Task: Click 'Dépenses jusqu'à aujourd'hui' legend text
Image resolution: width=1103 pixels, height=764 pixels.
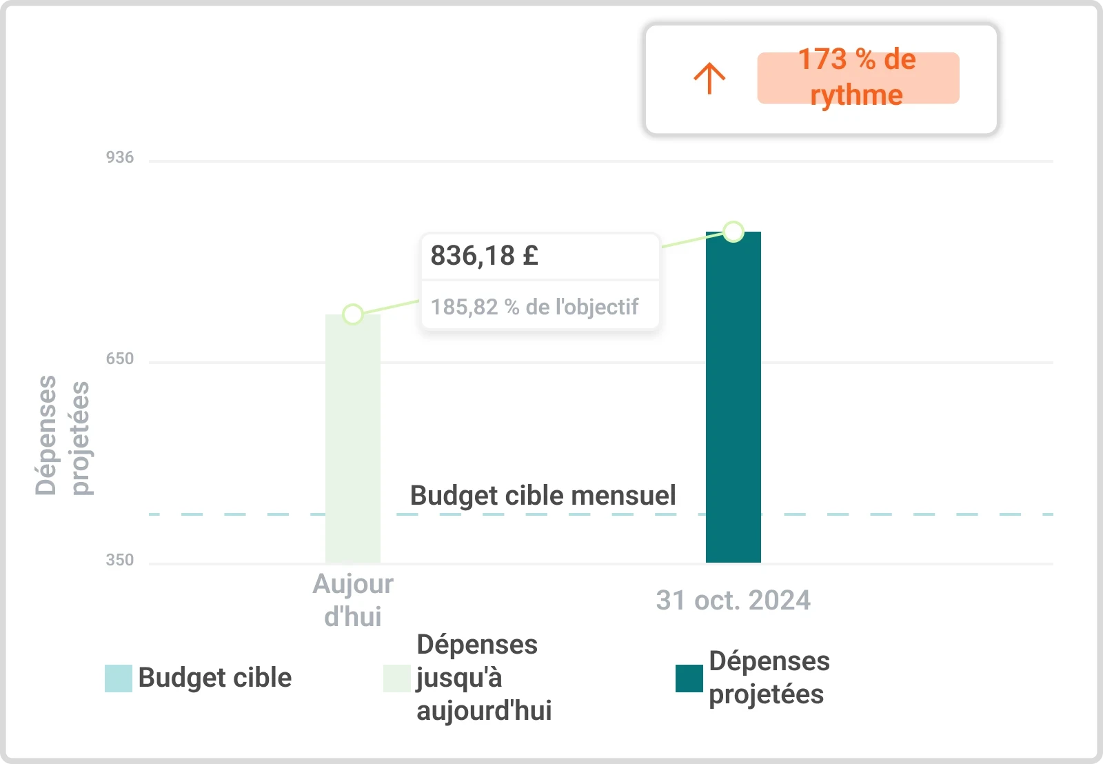Action: tap(484, 678)
